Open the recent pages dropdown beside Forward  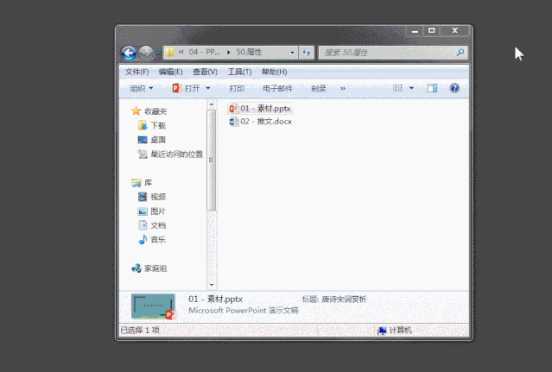158,54
